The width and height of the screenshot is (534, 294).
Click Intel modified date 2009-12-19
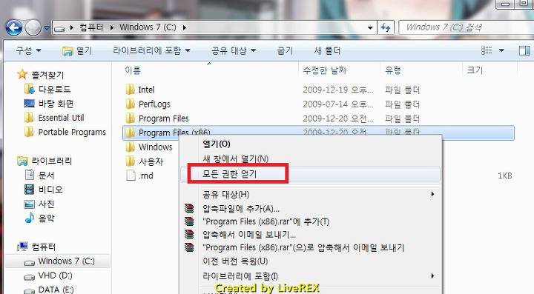338,90
